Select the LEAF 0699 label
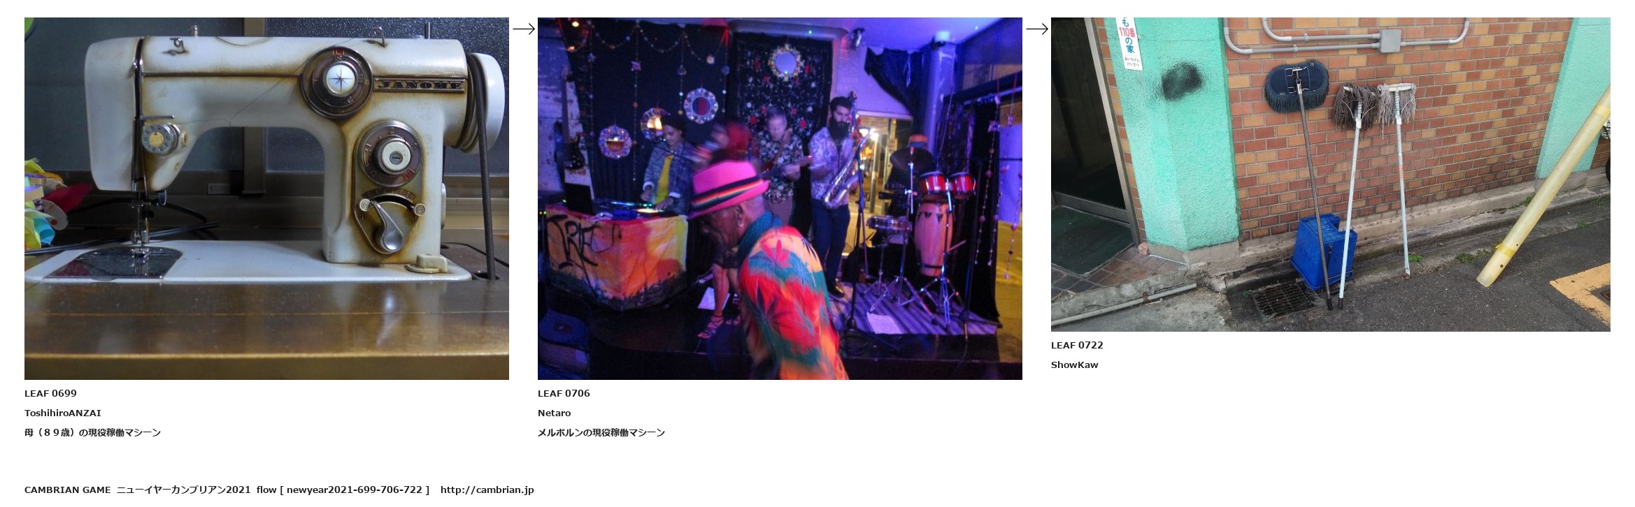 [x=50, y=393]
